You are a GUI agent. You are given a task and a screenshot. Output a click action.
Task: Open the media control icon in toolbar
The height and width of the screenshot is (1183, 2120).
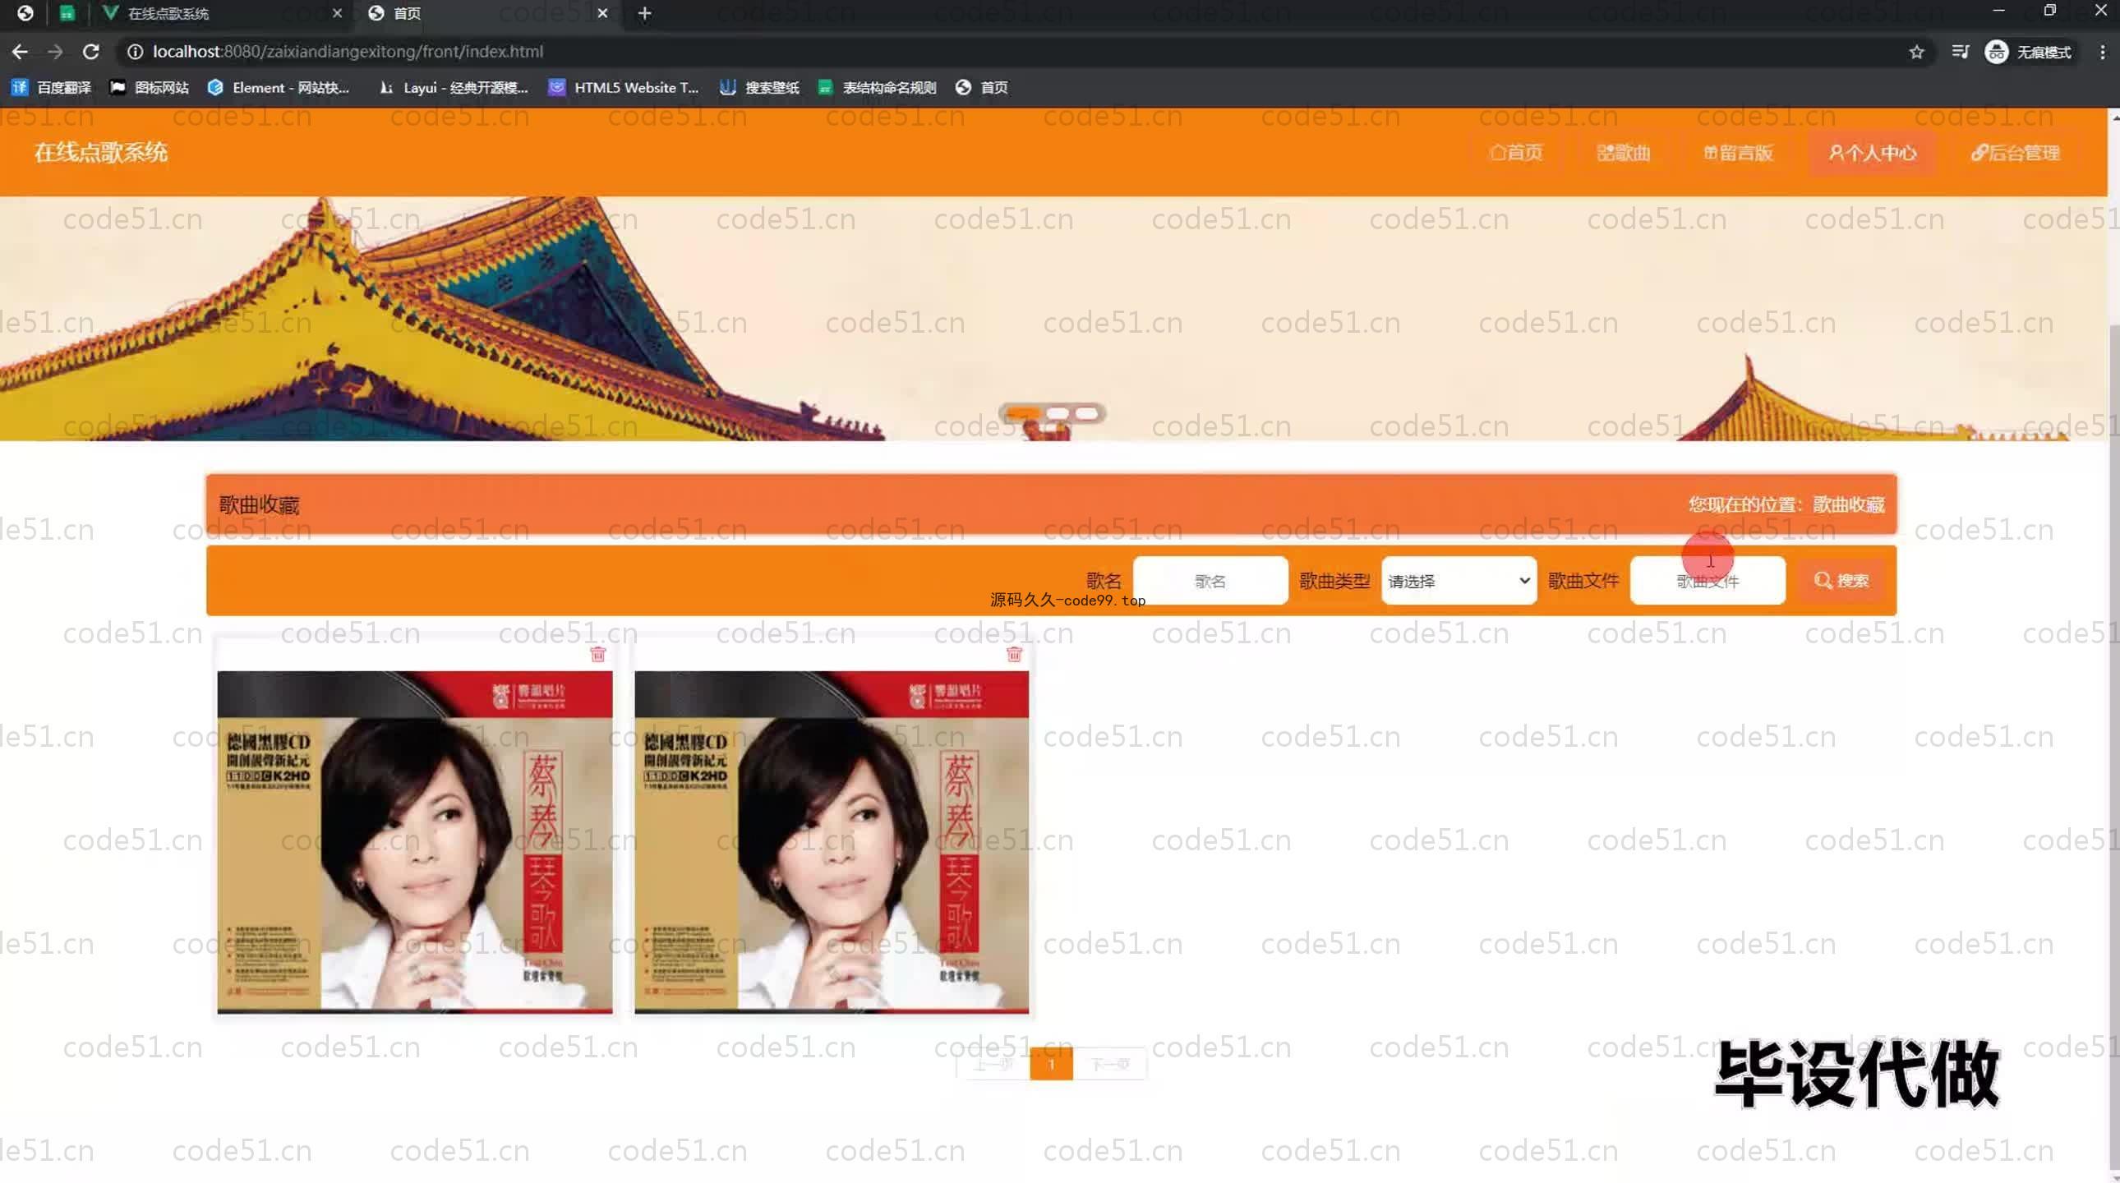coord(1961,52)
